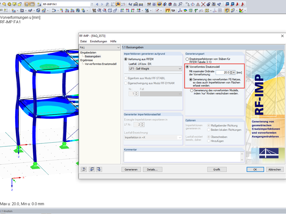Click the Details... button
This screenshot has height=214, width=286.
click(152, 169)
